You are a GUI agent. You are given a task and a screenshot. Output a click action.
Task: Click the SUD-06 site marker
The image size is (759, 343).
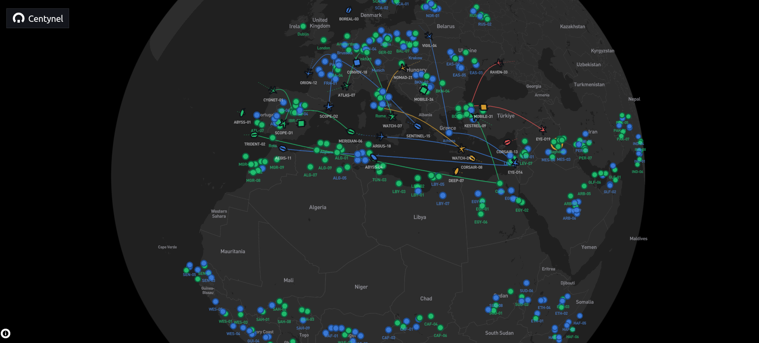(x=526, y=283)
